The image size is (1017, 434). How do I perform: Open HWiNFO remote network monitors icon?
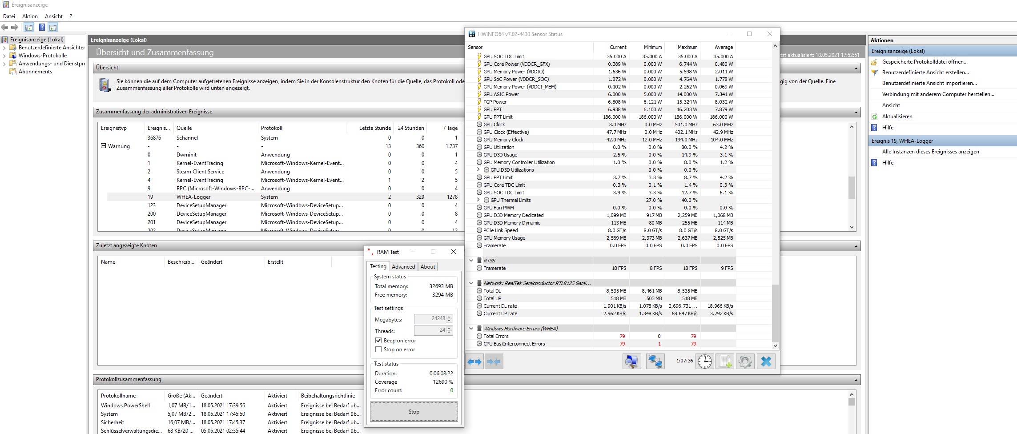655,362
